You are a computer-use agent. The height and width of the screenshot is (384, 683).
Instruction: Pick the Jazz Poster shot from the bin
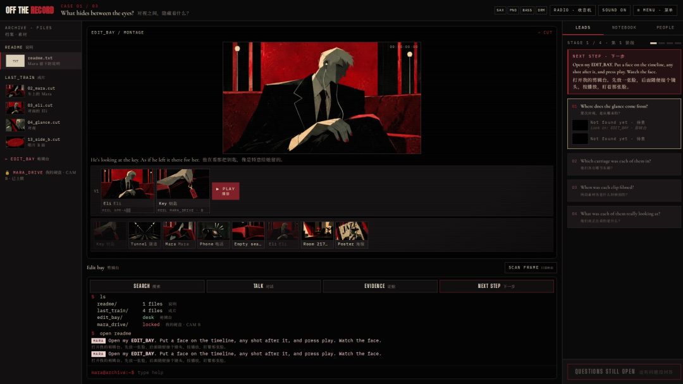click(352, 234)
